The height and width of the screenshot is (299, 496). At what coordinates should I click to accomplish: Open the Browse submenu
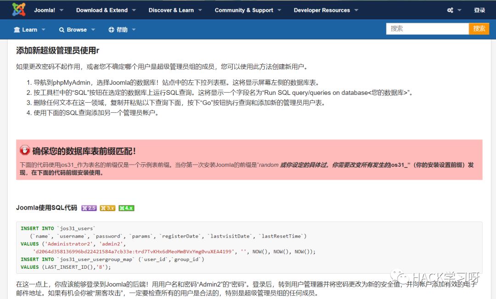click(x=77, y=30)
